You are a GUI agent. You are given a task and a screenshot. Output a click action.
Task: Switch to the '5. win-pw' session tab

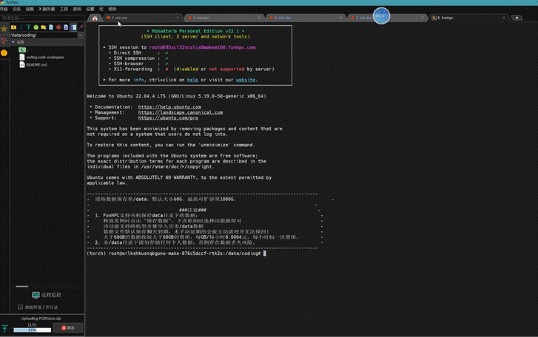[x=386, y=18]
